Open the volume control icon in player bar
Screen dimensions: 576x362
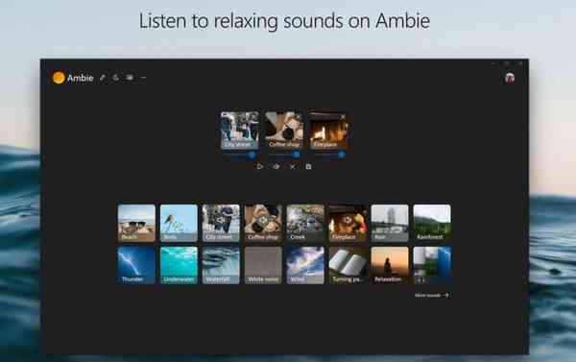click(x=276, y=166)
